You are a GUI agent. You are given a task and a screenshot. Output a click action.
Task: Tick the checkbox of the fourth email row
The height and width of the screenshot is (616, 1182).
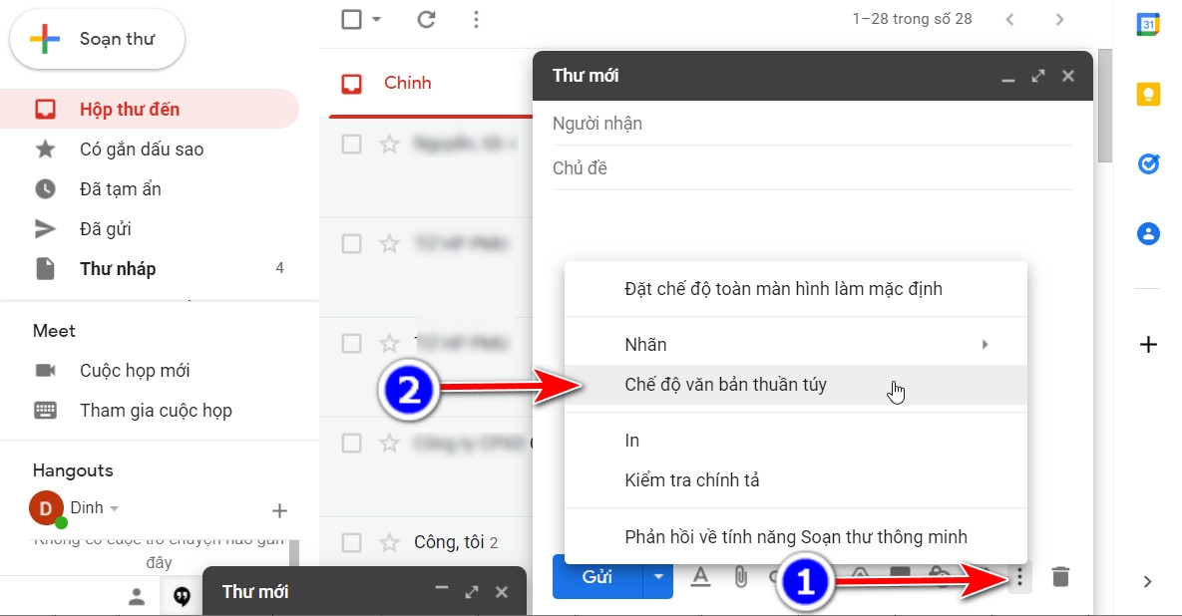click(x=351, y=443)
